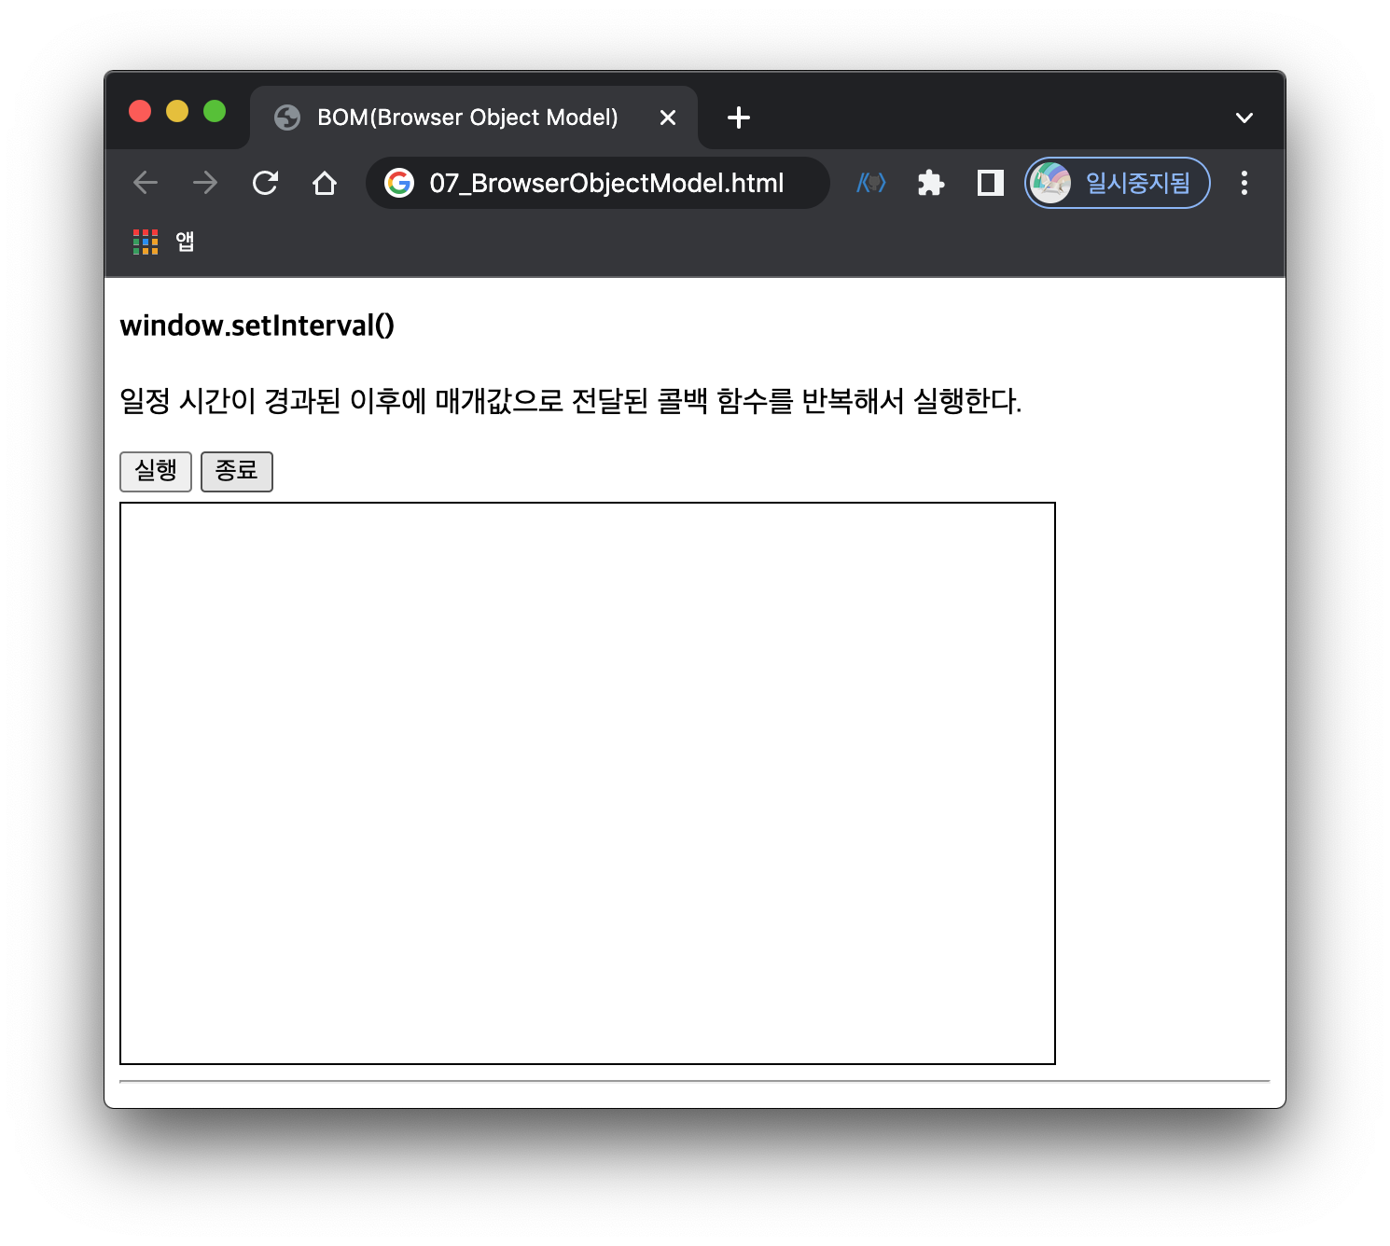
Task: Expand the tab search chevron
Action: (1244, 118)
